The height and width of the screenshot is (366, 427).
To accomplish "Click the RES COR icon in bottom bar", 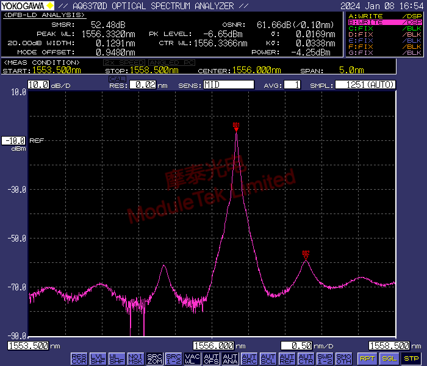I will pyautogui.click(x=79, y=359).
